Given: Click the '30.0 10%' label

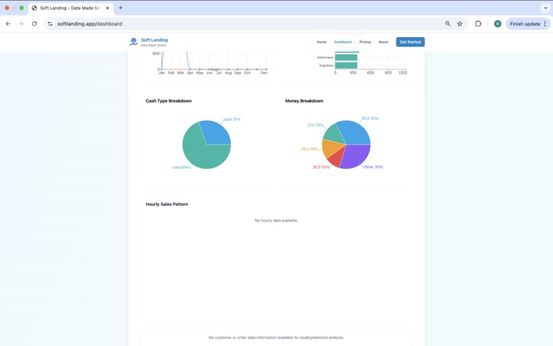Looking at the screenshot, I should point(321,167).
